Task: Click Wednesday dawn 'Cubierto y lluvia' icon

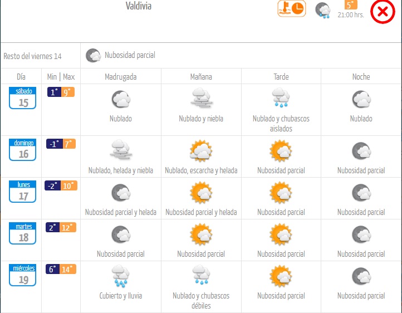Action: tap(120, 276)
